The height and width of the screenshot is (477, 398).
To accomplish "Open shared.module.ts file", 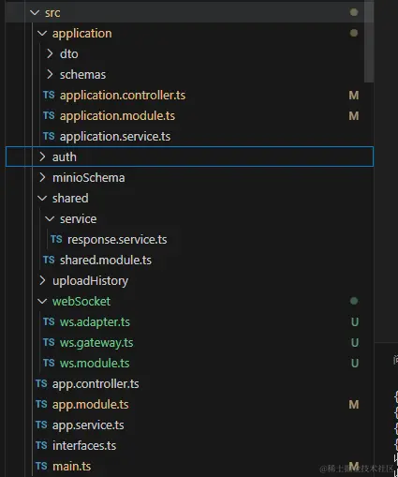I will (x=189, y=260).
